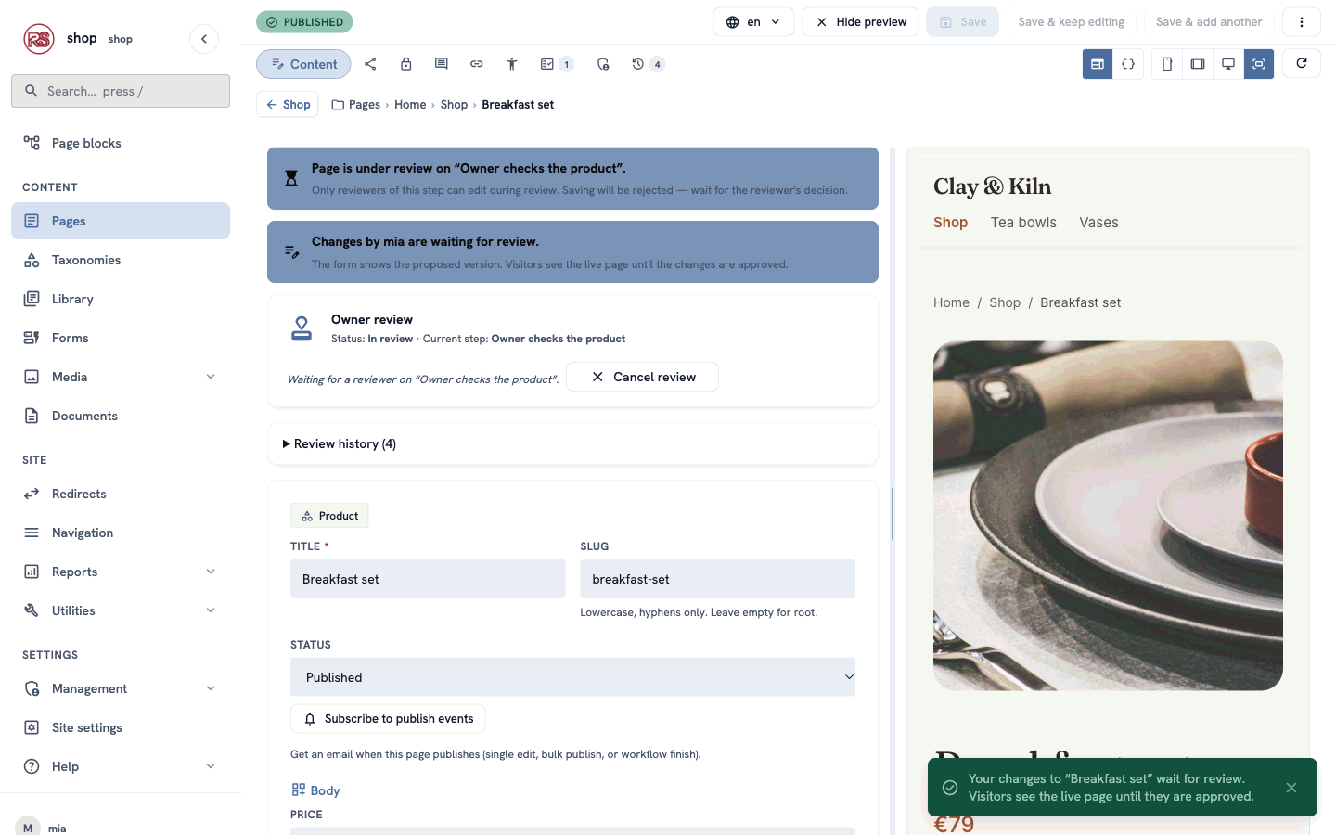The image size is (1336, 835).
Task: Open the share icon tab
Action: tap(370, 64)
